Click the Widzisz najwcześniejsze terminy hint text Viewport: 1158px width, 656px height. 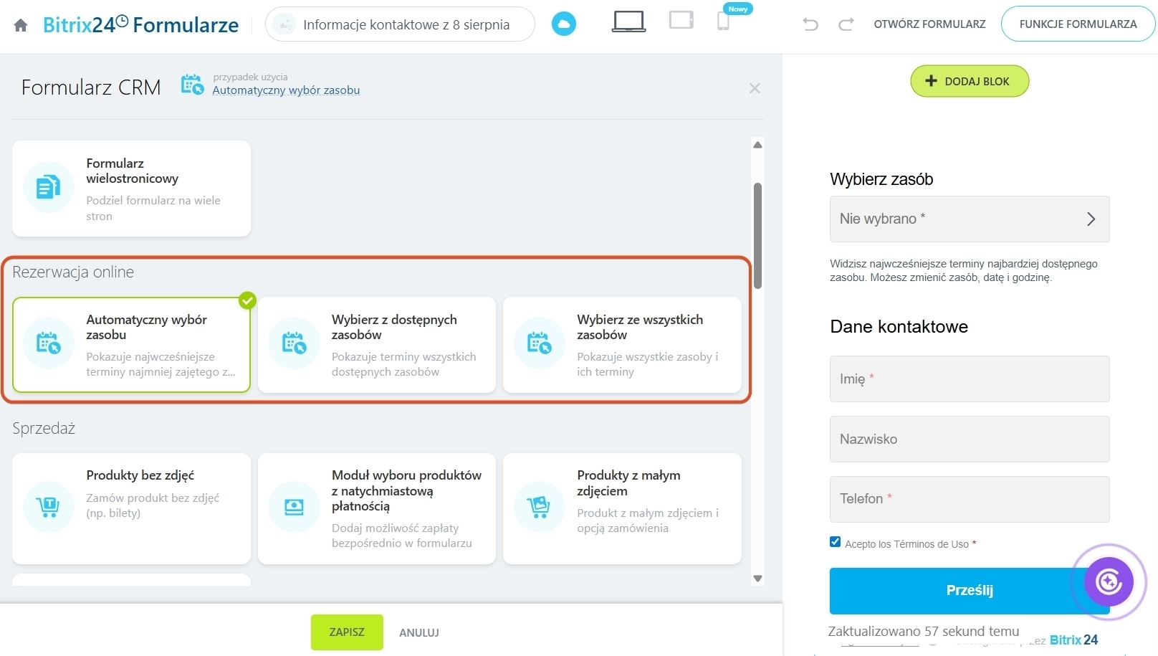pyautogui.click(x=964, y=270)
